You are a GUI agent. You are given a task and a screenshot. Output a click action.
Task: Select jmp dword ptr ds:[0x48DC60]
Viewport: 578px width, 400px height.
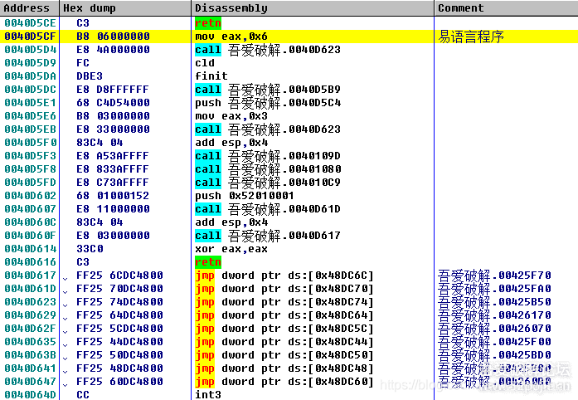point(284,382)
